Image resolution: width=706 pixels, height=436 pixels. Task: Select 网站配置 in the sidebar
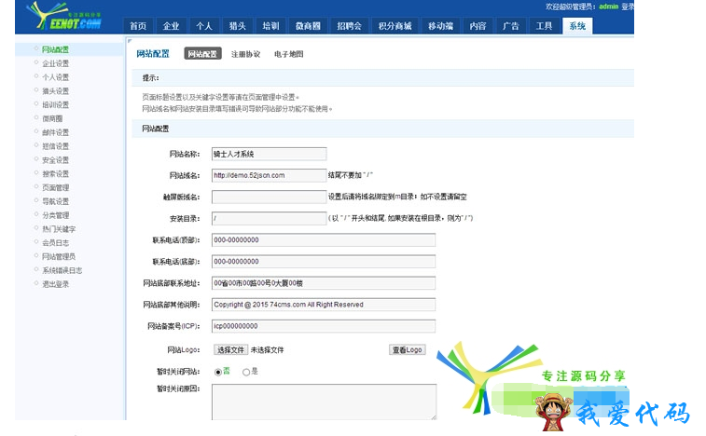55,49
